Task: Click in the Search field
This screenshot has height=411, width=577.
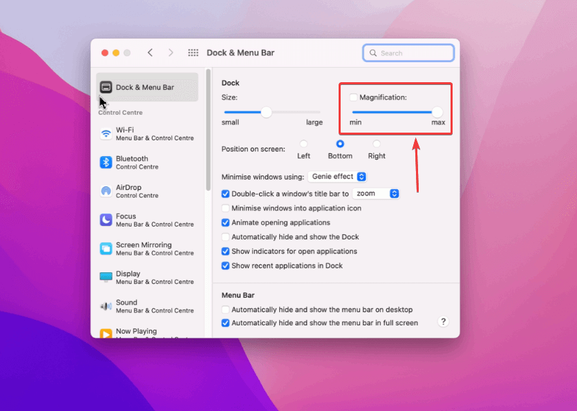Action: (x=408, y=53)
